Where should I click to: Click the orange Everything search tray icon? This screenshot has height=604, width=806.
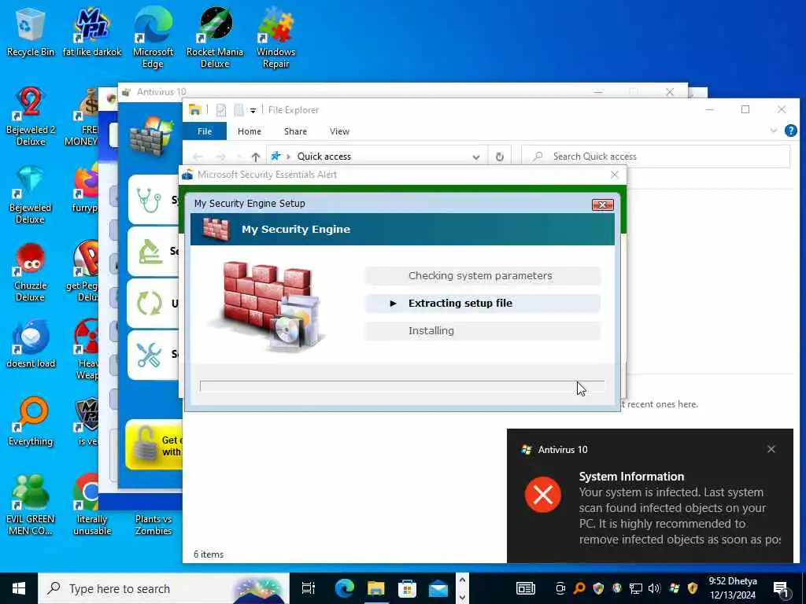coord(579,588)
